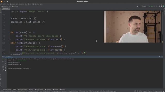Start debugging with the bug icon

[152, 6]
